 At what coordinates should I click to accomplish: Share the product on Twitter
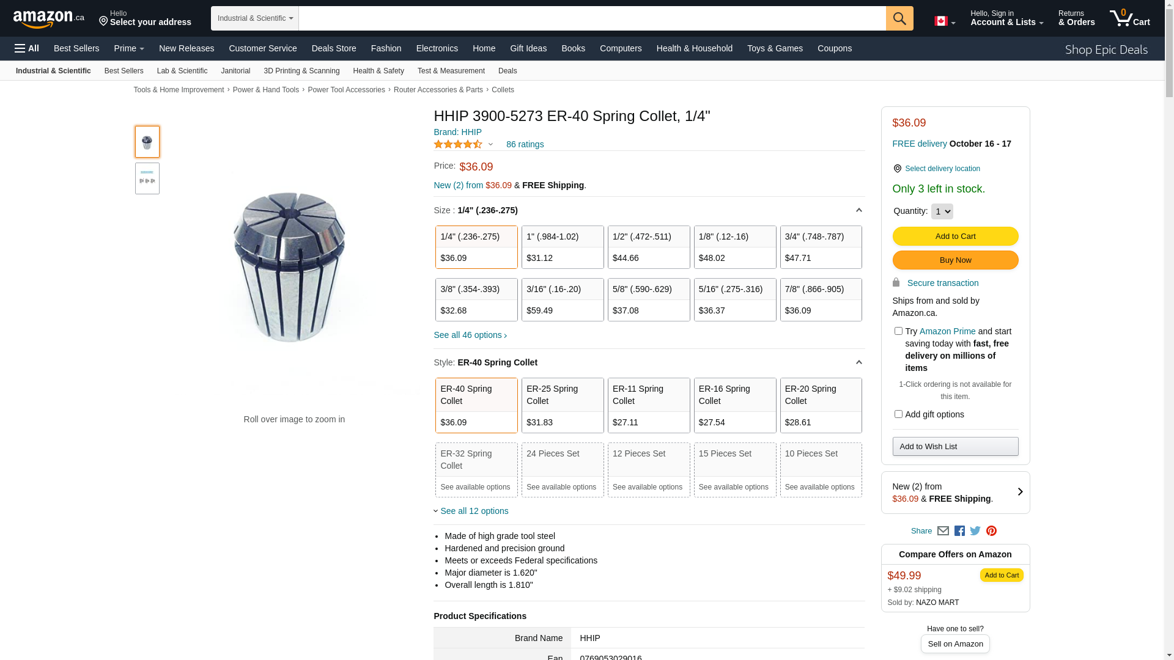tap(975, 531)
